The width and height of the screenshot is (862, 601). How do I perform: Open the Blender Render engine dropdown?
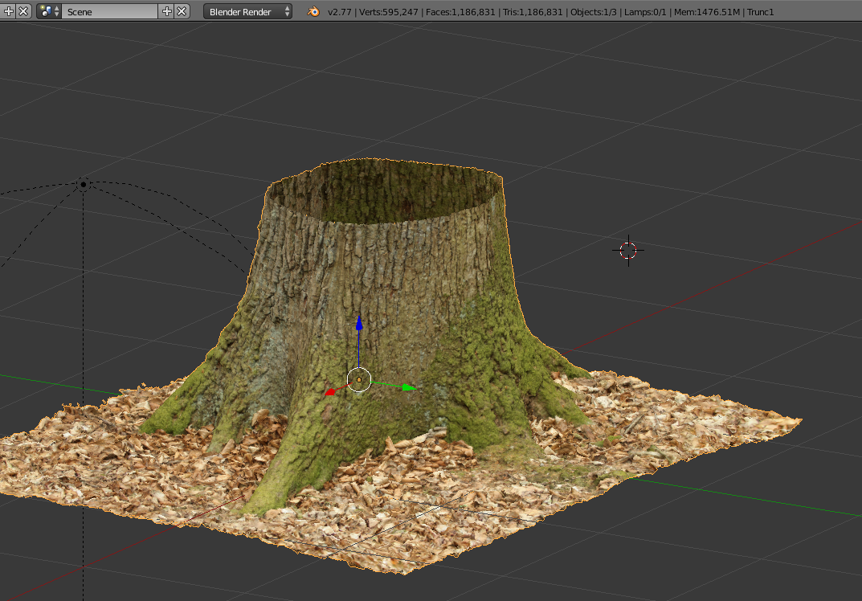[x=247, y=11]
